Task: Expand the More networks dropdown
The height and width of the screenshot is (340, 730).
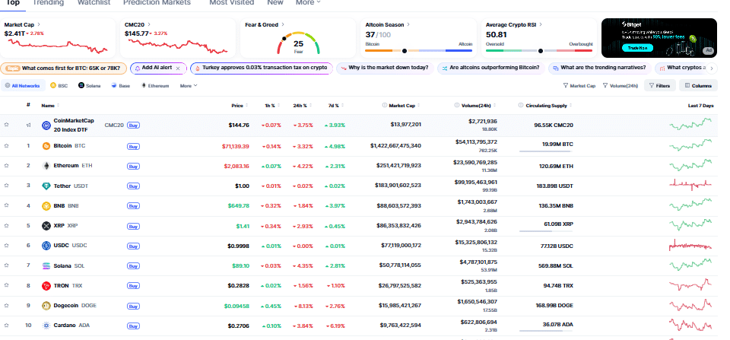Action: coord(189,86)
